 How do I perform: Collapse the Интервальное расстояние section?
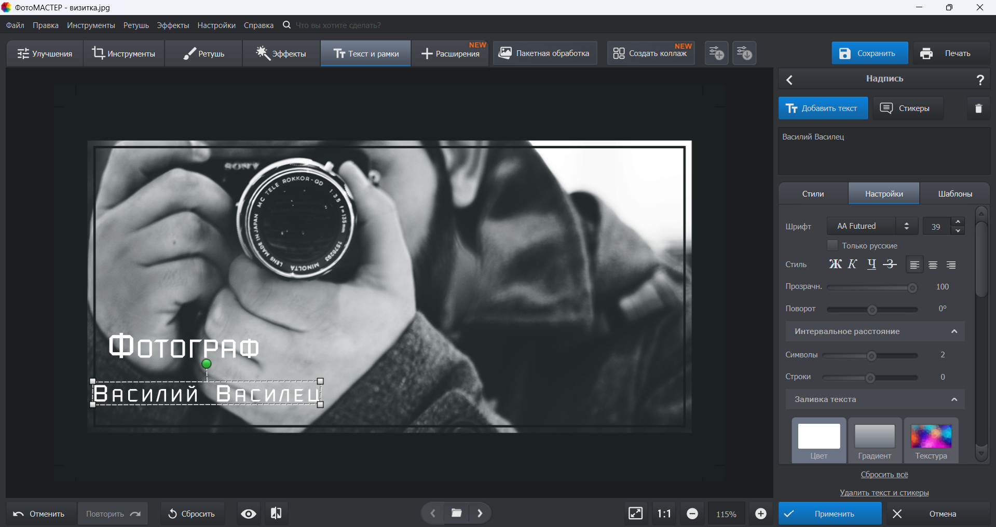(953, 331)
